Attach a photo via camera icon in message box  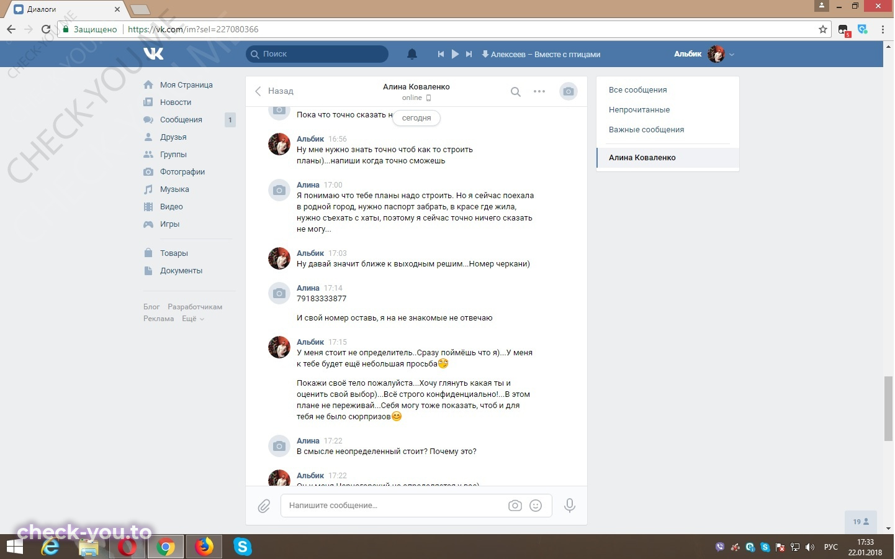click(x=515, y=506)
